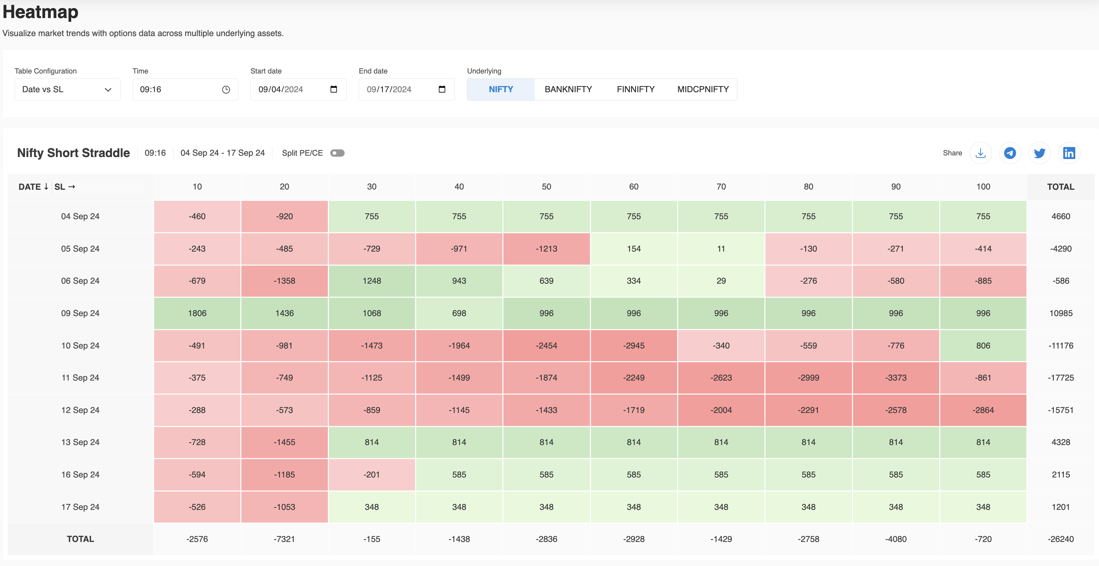
Task: Click the 1806 green heatmap cell
Action: (197, 313)
